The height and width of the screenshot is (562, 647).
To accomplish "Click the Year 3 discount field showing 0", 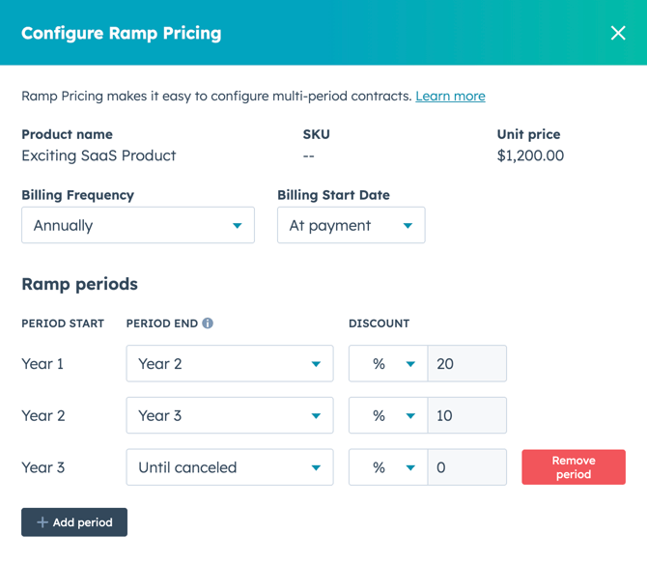I will click(x=467, y=467).
